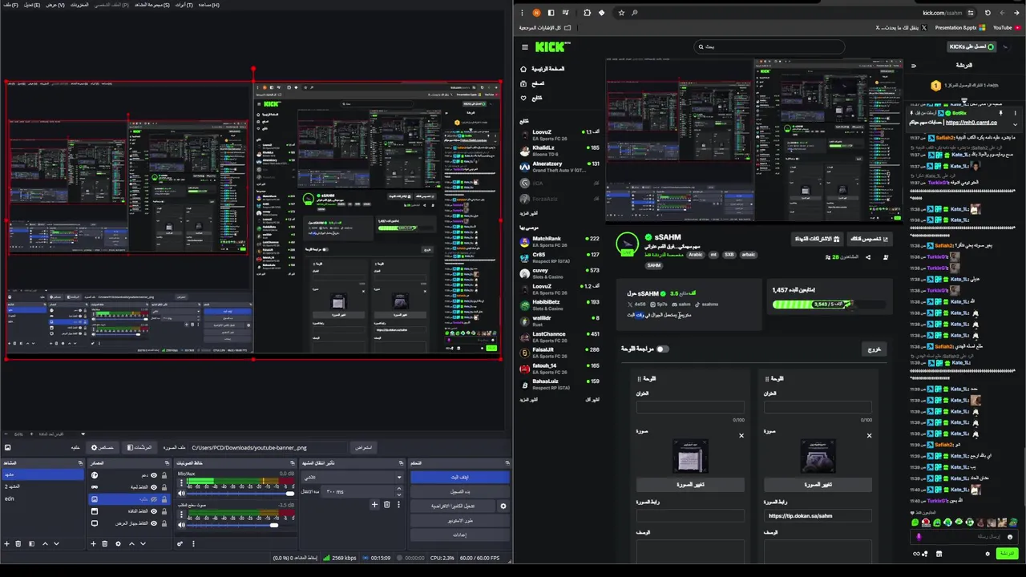Open Kick hamburger sidebar menu
The image size is (1026, 577).
click(x=525, y=46)
